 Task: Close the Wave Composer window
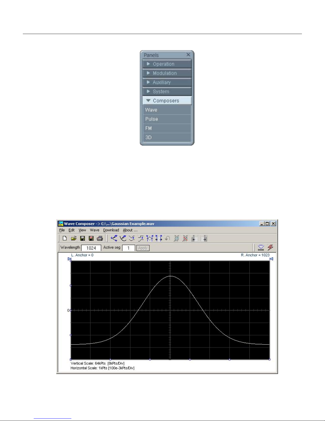(274, 224)
